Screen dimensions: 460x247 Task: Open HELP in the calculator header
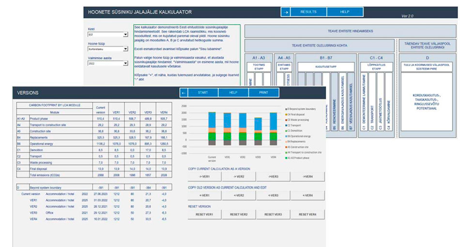[345, 12]
